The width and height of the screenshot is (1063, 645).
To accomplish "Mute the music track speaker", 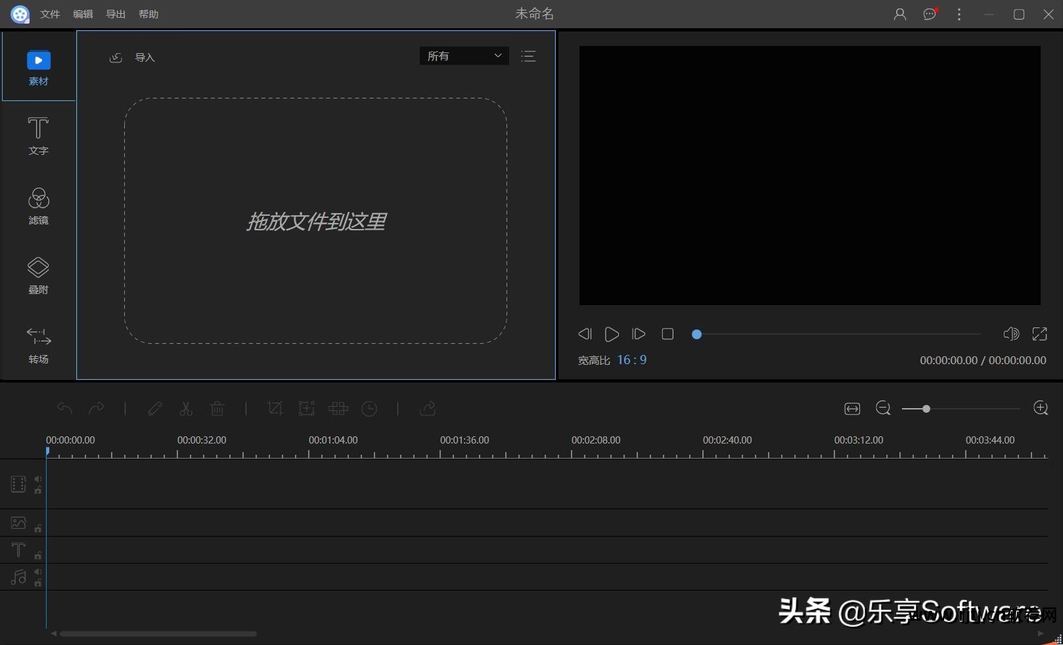I will 38,572.
